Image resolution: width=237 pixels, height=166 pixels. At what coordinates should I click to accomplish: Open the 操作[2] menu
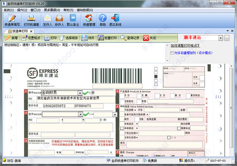22,10
